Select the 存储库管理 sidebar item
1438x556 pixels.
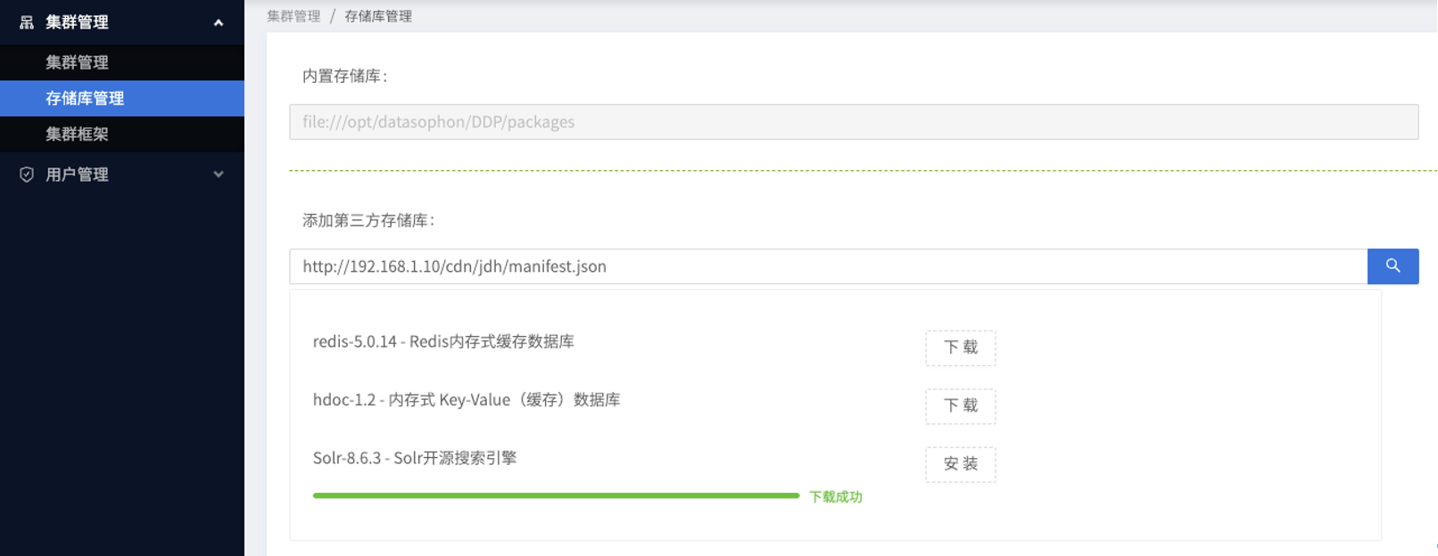122,98
